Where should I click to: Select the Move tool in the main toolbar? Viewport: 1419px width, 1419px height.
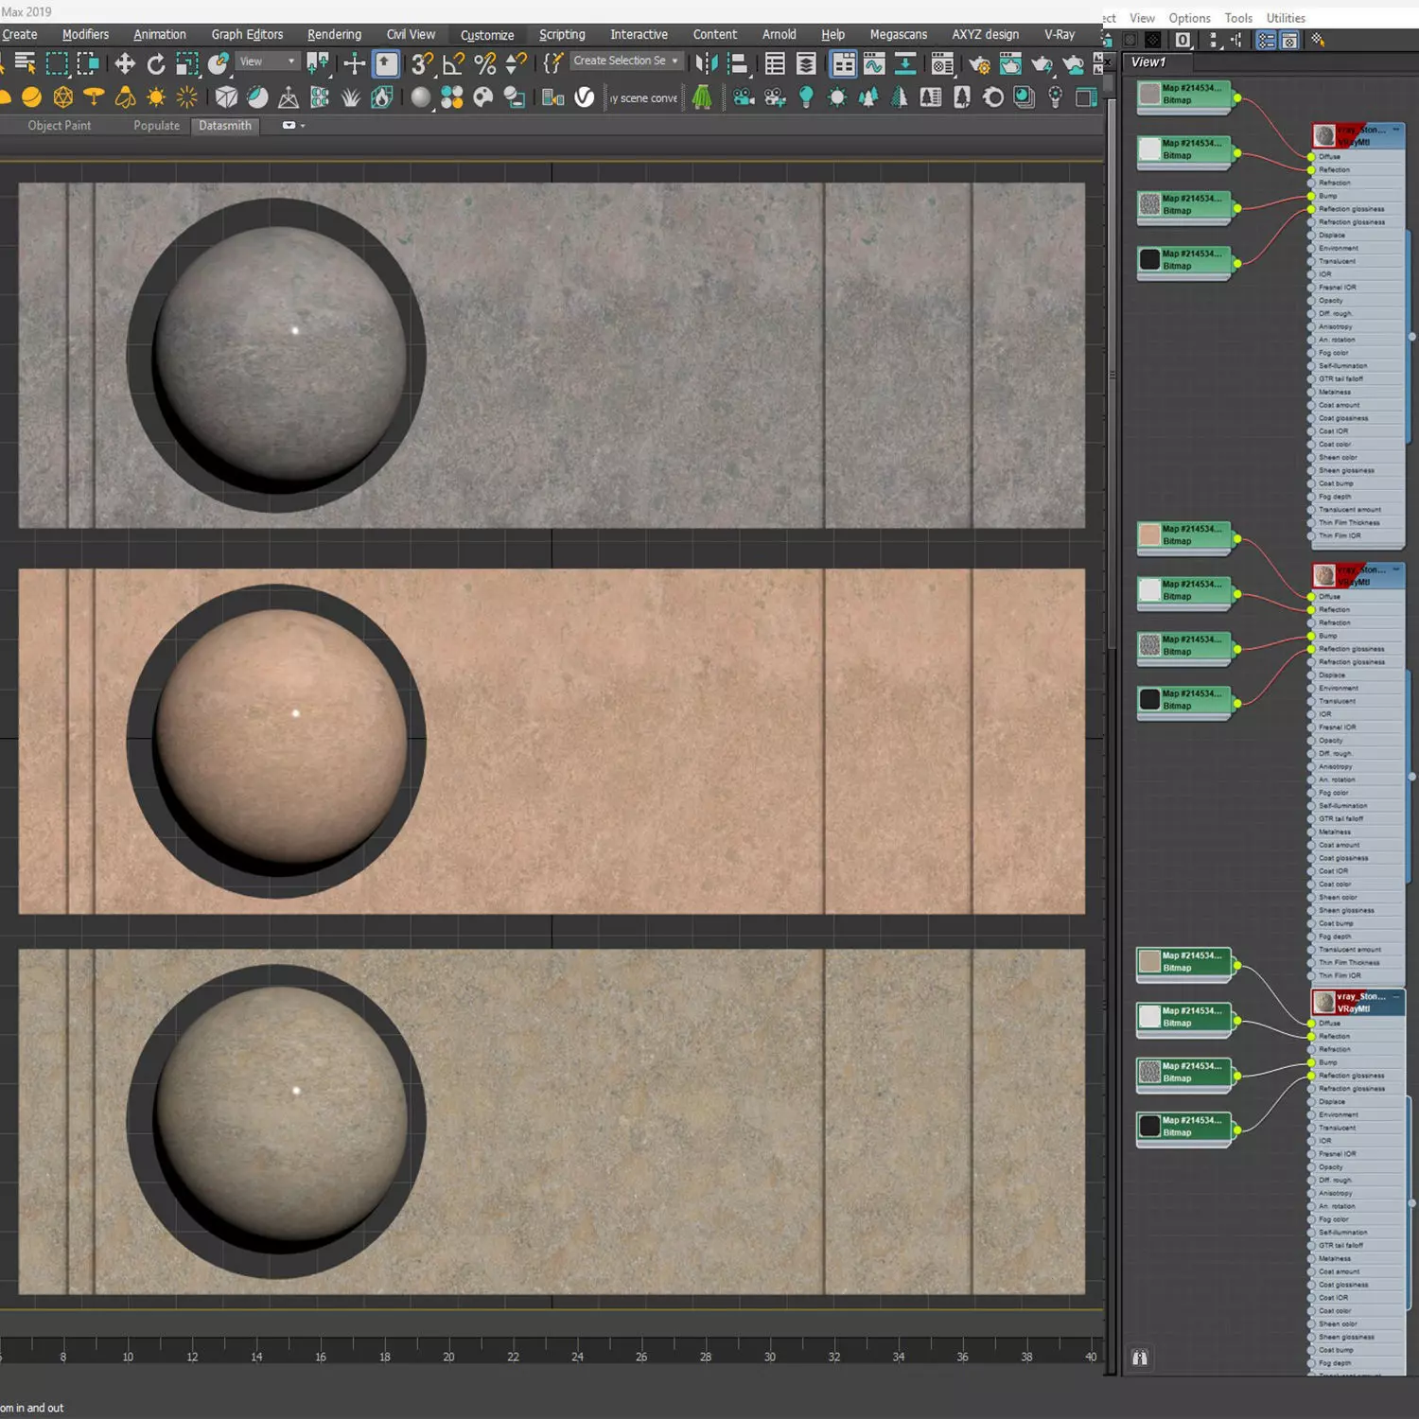(125, 64)
